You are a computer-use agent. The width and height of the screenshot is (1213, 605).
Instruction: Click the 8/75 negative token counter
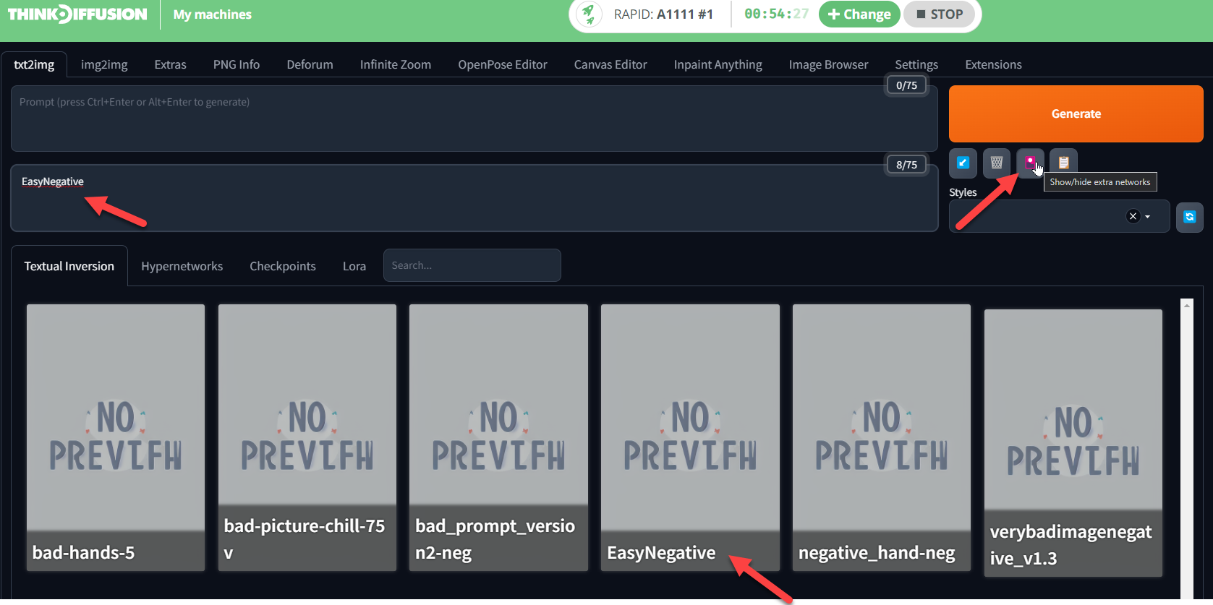(906, 165)
